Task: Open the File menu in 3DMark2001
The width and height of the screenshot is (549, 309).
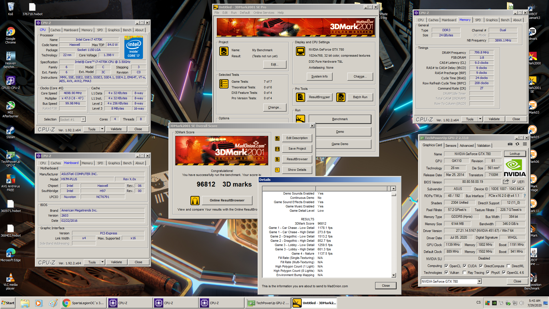Action: [x=217, y=13]
